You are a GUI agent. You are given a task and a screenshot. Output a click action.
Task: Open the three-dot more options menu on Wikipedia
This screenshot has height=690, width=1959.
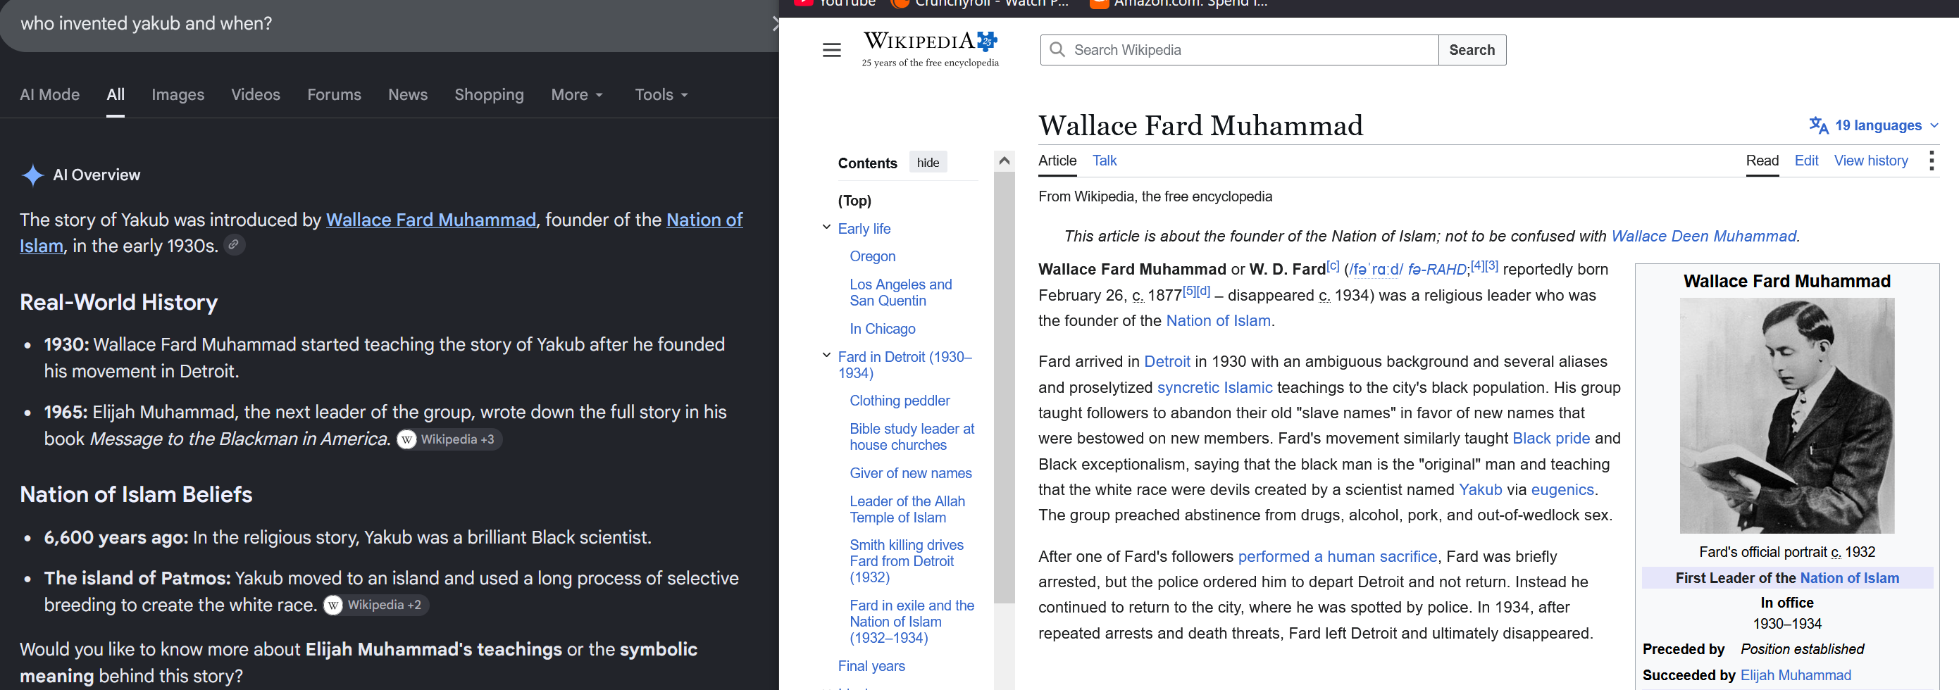[x=1931, y=161]
